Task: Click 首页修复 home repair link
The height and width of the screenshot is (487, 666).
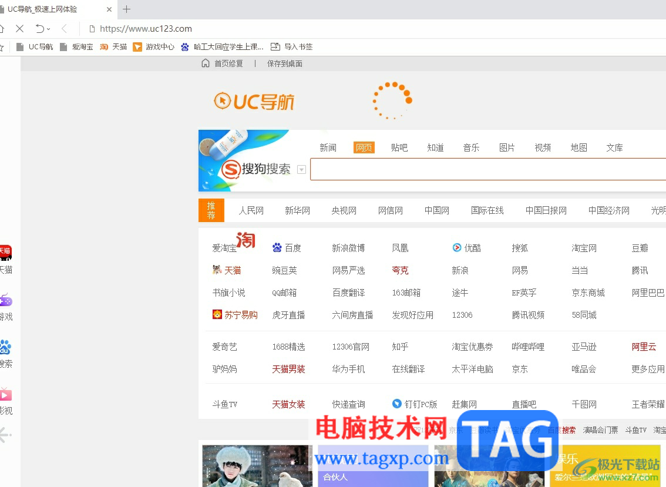Action: pos(222,63)
